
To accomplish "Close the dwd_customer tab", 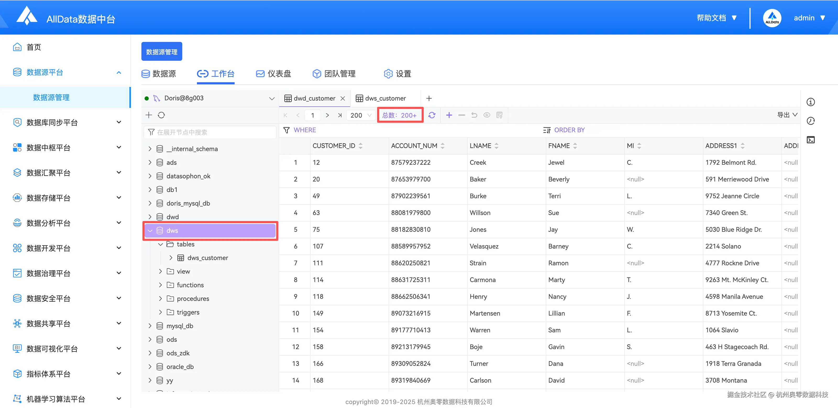I will 343,98.
